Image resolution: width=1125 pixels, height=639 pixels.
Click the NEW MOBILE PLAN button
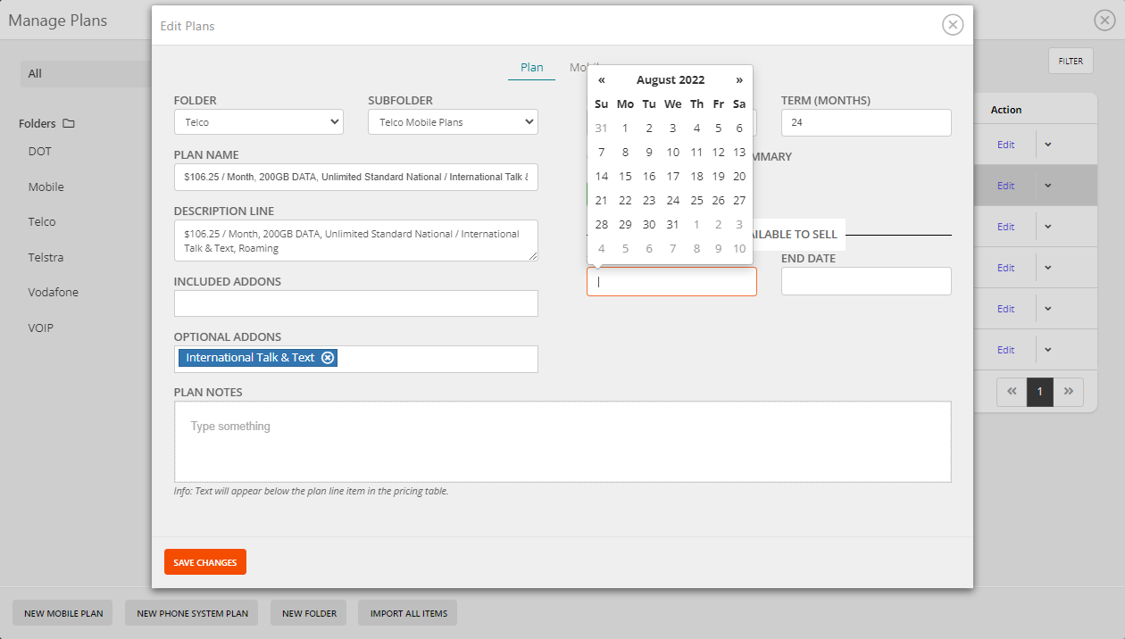62,613
